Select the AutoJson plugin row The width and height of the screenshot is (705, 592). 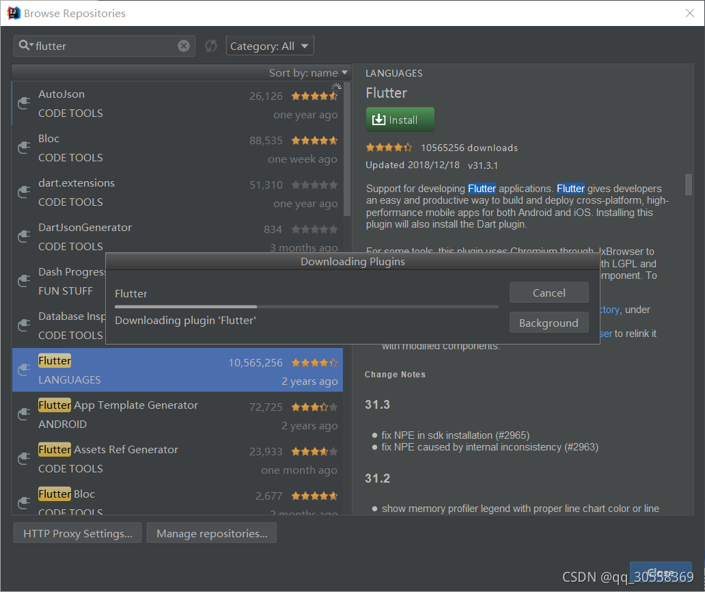pyautogui.click(x=178, y=103)
